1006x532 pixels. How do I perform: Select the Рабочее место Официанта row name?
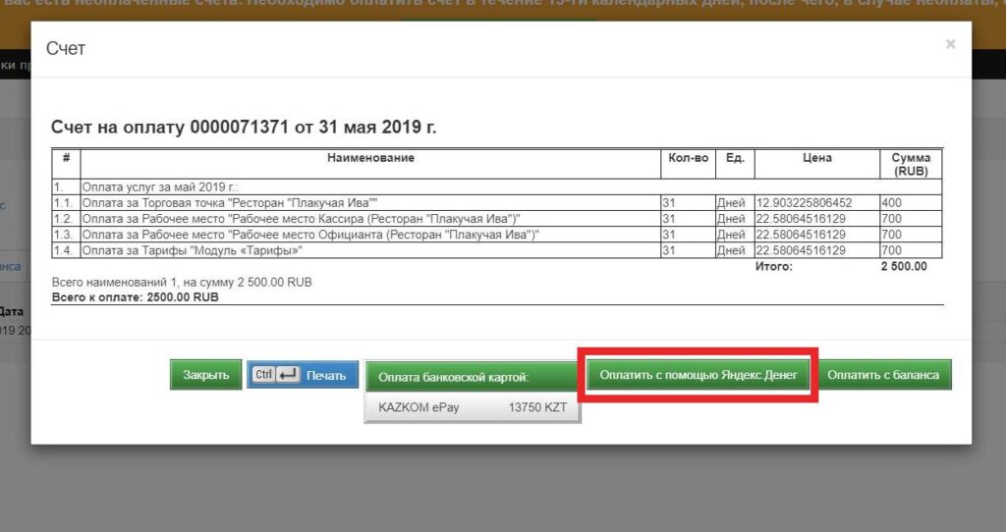pos(310,236)
